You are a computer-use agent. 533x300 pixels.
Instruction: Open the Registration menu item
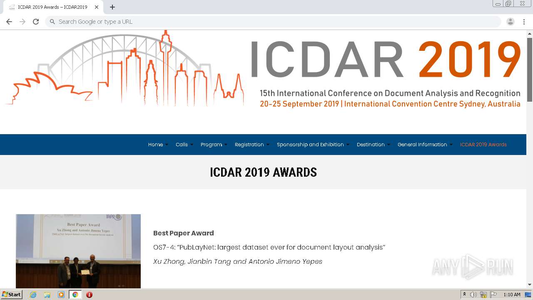pos(249,145)
